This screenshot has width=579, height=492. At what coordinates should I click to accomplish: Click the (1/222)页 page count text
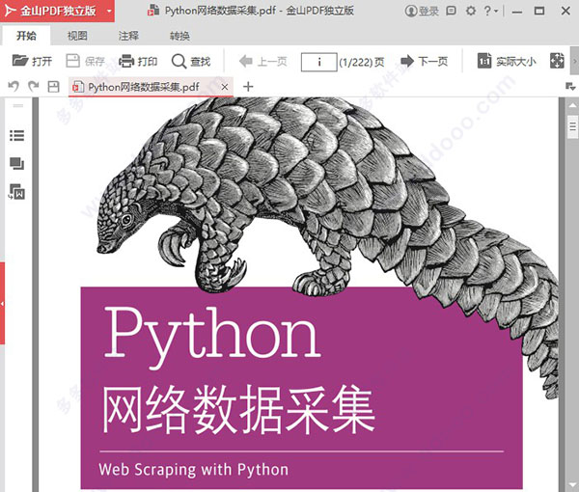pos(362,62)
